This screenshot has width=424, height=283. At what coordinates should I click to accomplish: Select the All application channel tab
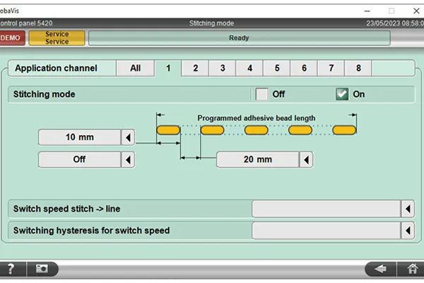(x=136, y=68)
